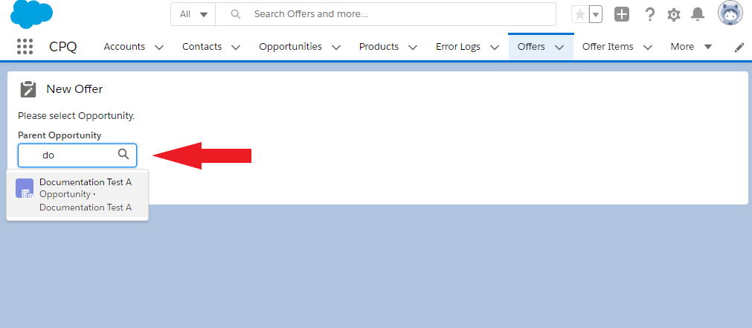Select Documentation Test A from suggestions
Viewport: 752px width, 328px height.
coord(77,195)
